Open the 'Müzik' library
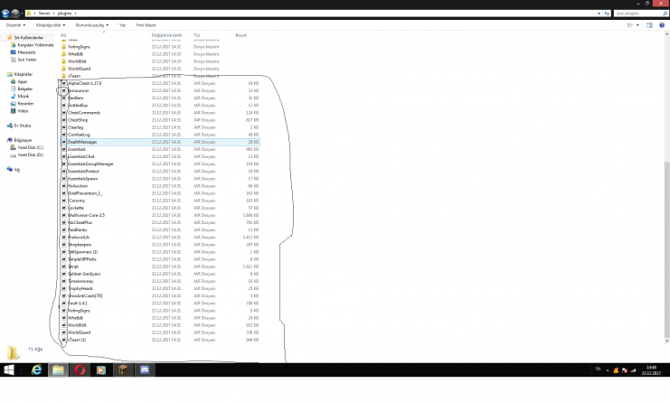The width and height of the screenshot is (670, 402). pyautogui.click(x=24, y=97)
